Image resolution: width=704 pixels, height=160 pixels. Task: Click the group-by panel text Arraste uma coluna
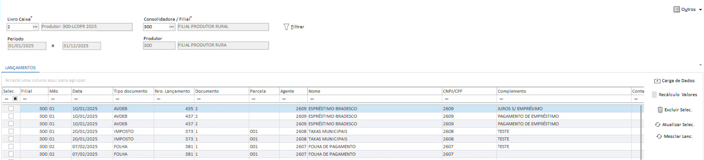45,80
